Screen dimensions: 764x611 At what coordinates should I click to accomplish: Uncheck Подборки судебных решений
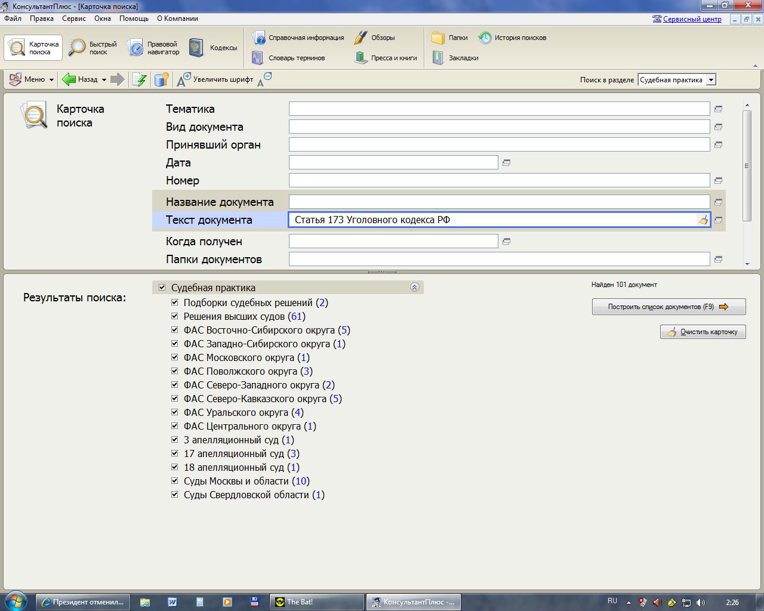tap(174, 302)
